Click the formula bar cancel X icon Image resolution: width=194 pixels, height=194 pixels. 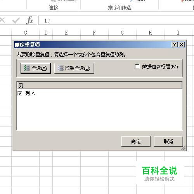click(x=2, y=21)
